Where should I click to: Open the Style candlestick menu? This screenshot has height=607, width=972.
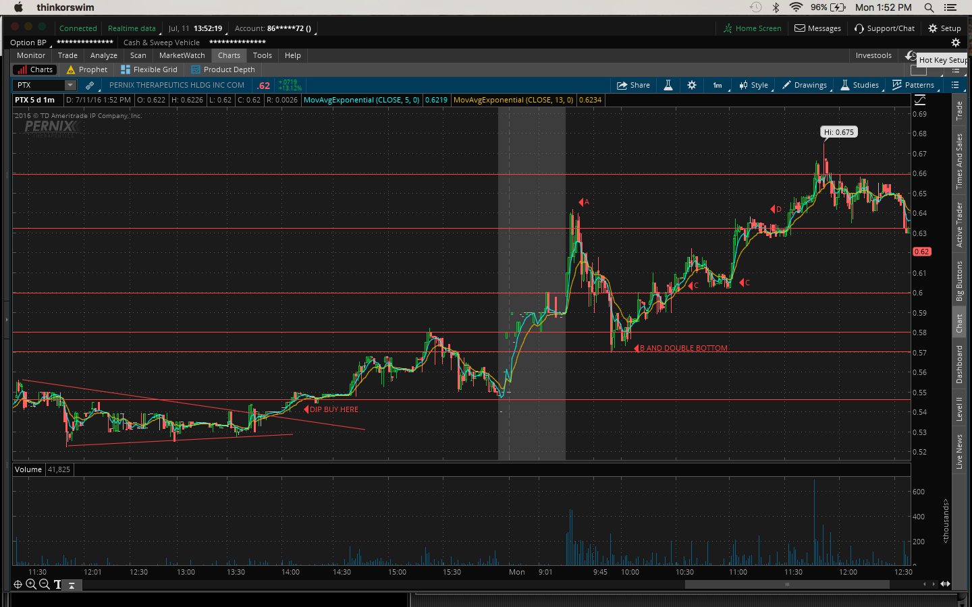click(x=753, y=85)
